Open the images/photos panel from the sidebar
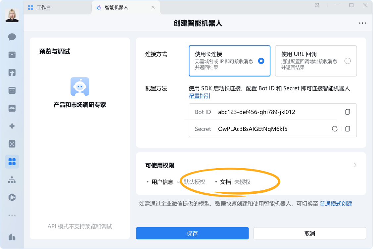Screen dimensions: 373x249 point(12,108)
